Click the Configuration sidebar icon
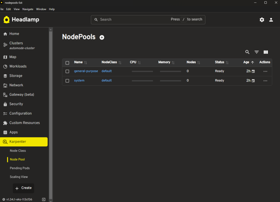Image resolution: width=280 pixels, height=202 pixels. [5, 113]
